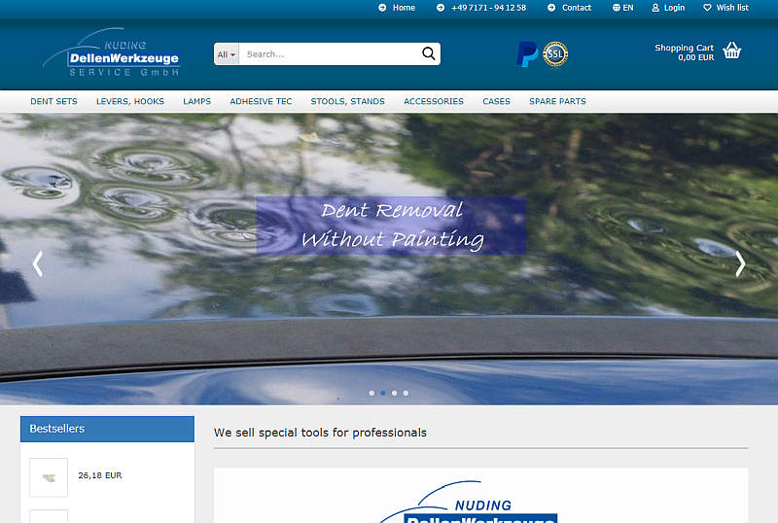Screen dimensions: 778x523
Task: Open the Wish list link
Action: [732, 8]
